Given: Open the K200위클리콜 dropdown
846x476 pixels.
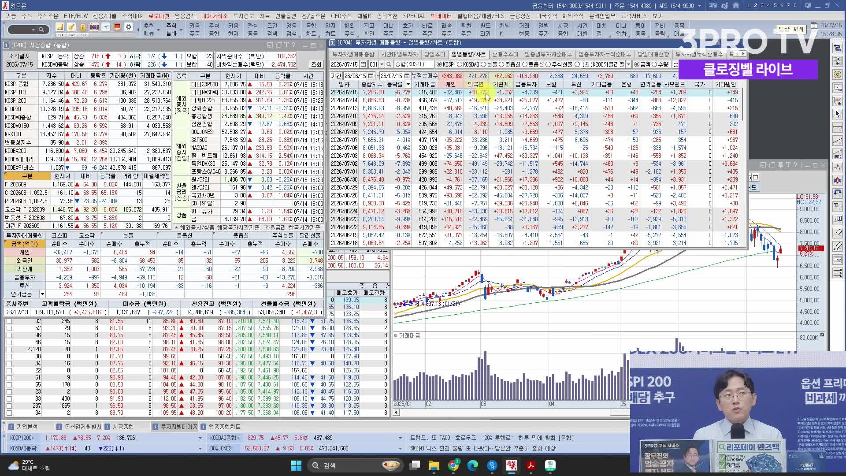Looking at the screenshot, I should tap(628, 64).
